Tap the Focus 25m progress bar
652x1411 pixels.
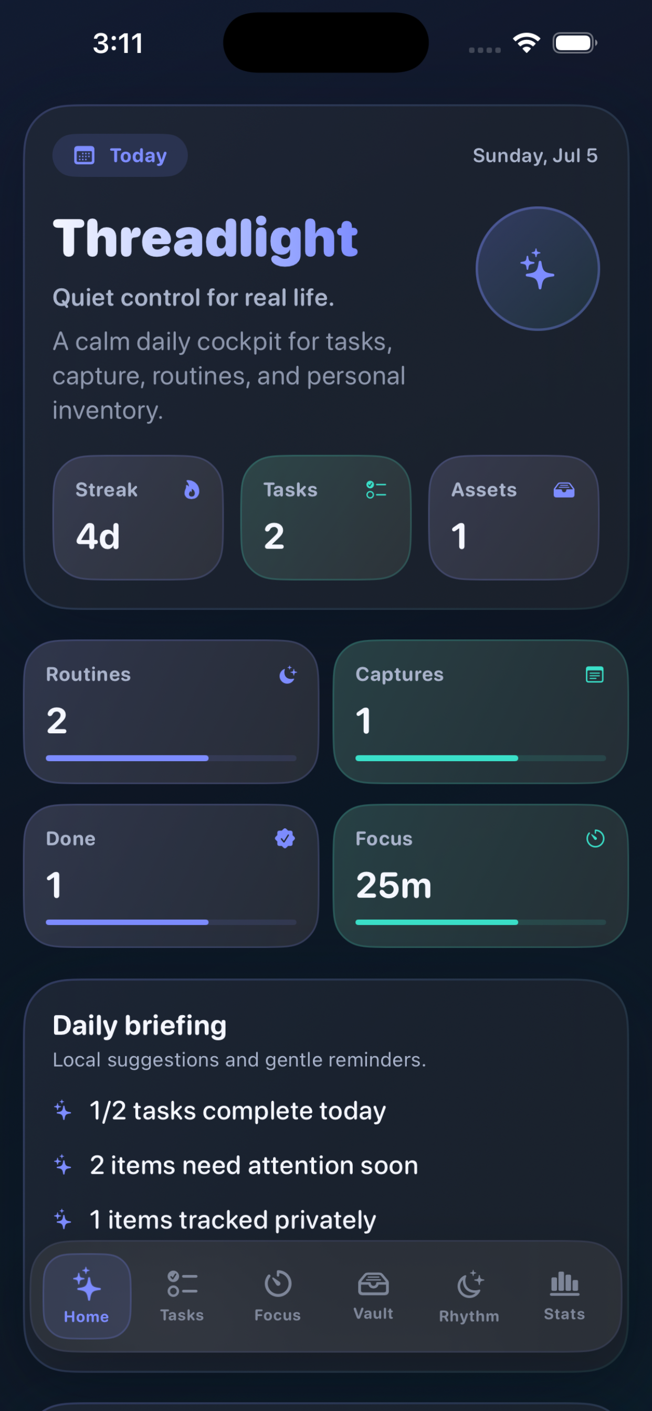pyautogui.click(x=480, y=922)
